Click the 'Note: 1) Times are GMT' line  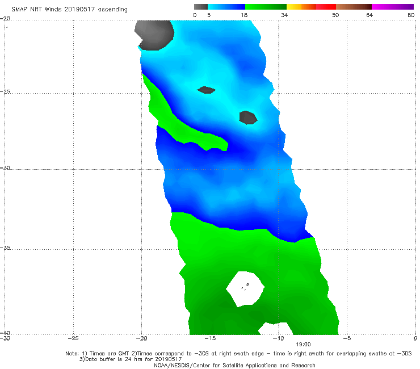click(x=238, y=354)
